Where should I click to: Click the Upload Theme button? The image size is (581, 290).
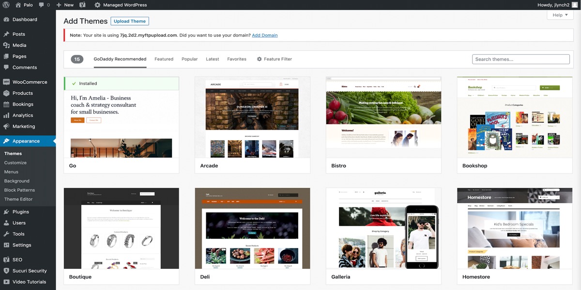[130, 21]
